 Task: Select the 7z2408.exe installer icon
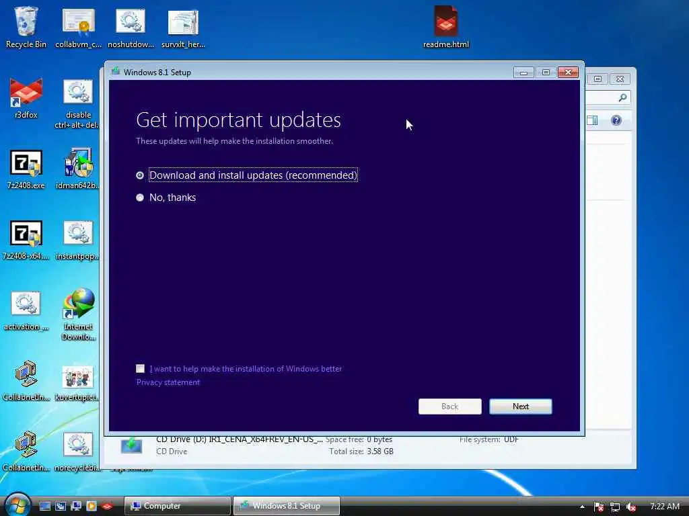pos(26,169)
